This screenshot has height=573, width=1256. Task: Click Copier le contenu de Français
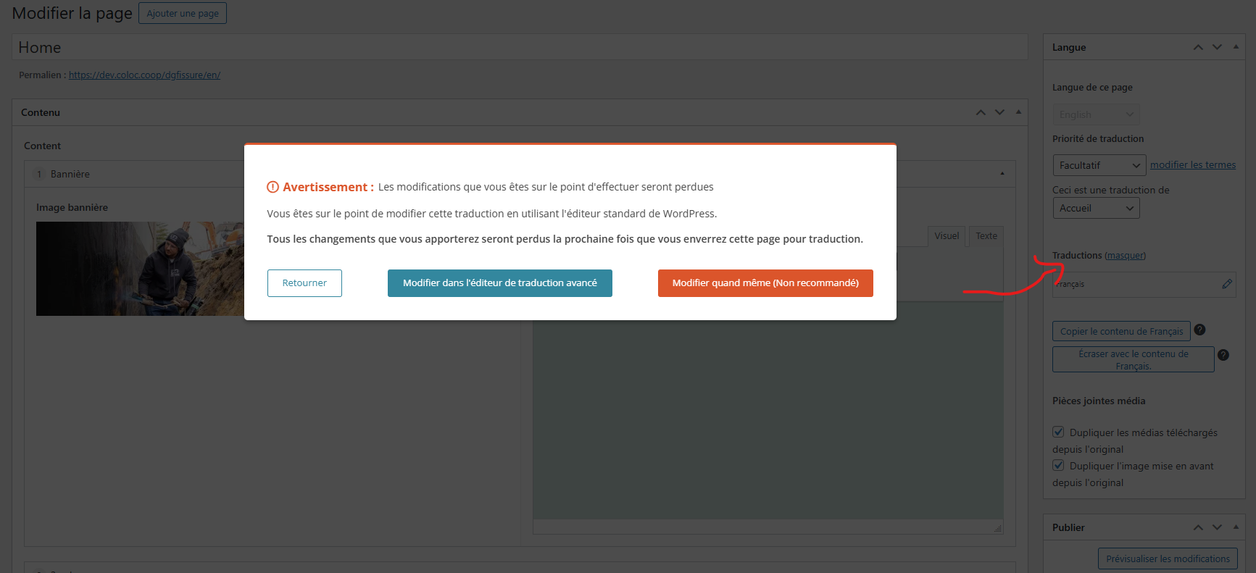1121,331
